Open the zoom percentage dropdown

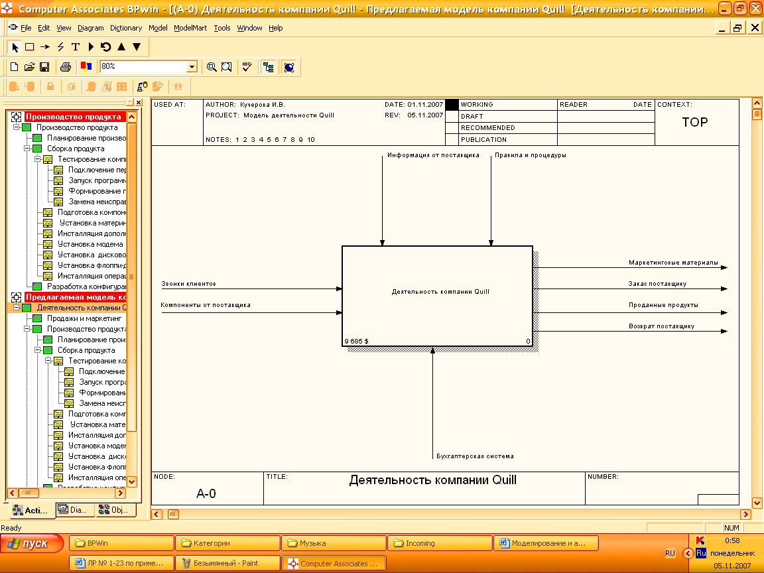(192, 67)
